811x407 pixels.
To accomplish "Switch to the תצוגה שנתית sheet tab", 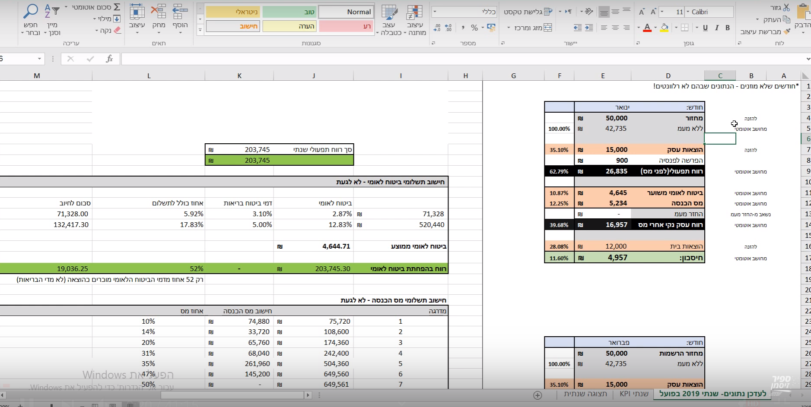I will pyautogui.click(x=585, y=394).
